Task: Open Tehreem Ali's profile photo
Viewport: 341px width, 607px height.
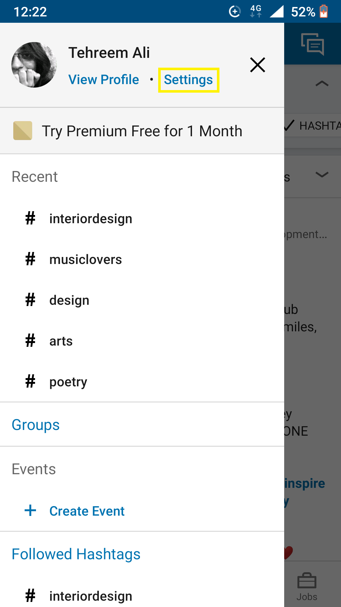Action: click(x=34, y=65)
